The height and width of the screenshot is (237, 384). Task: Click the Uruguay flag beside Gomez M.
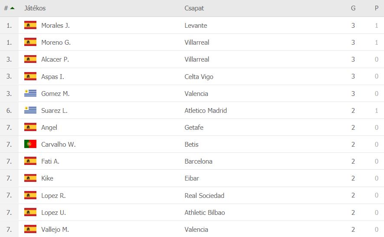(30, 93)
